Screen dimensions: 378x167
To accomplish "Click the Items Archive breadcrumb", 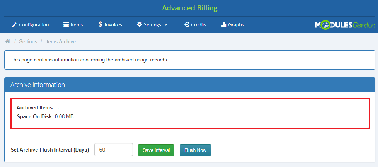I will 61,41.
